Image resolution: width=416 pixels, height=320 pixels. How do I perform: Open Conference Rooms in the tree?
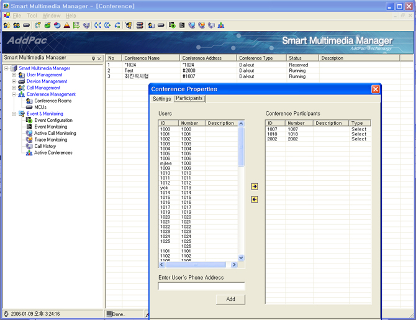point(52,101)
